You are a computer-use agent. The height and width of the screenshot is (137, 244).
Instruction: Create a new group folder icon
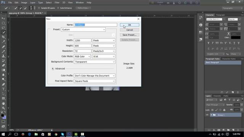point(228,130)
